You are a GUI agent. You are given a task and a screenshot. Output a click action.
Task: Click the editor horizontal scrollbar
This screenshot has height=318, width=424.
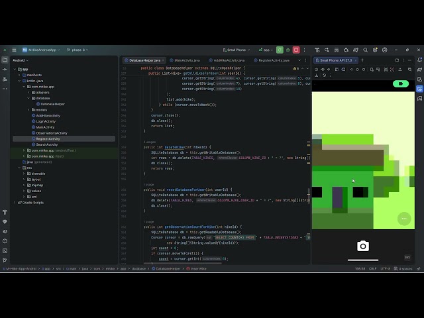point(183,264)
